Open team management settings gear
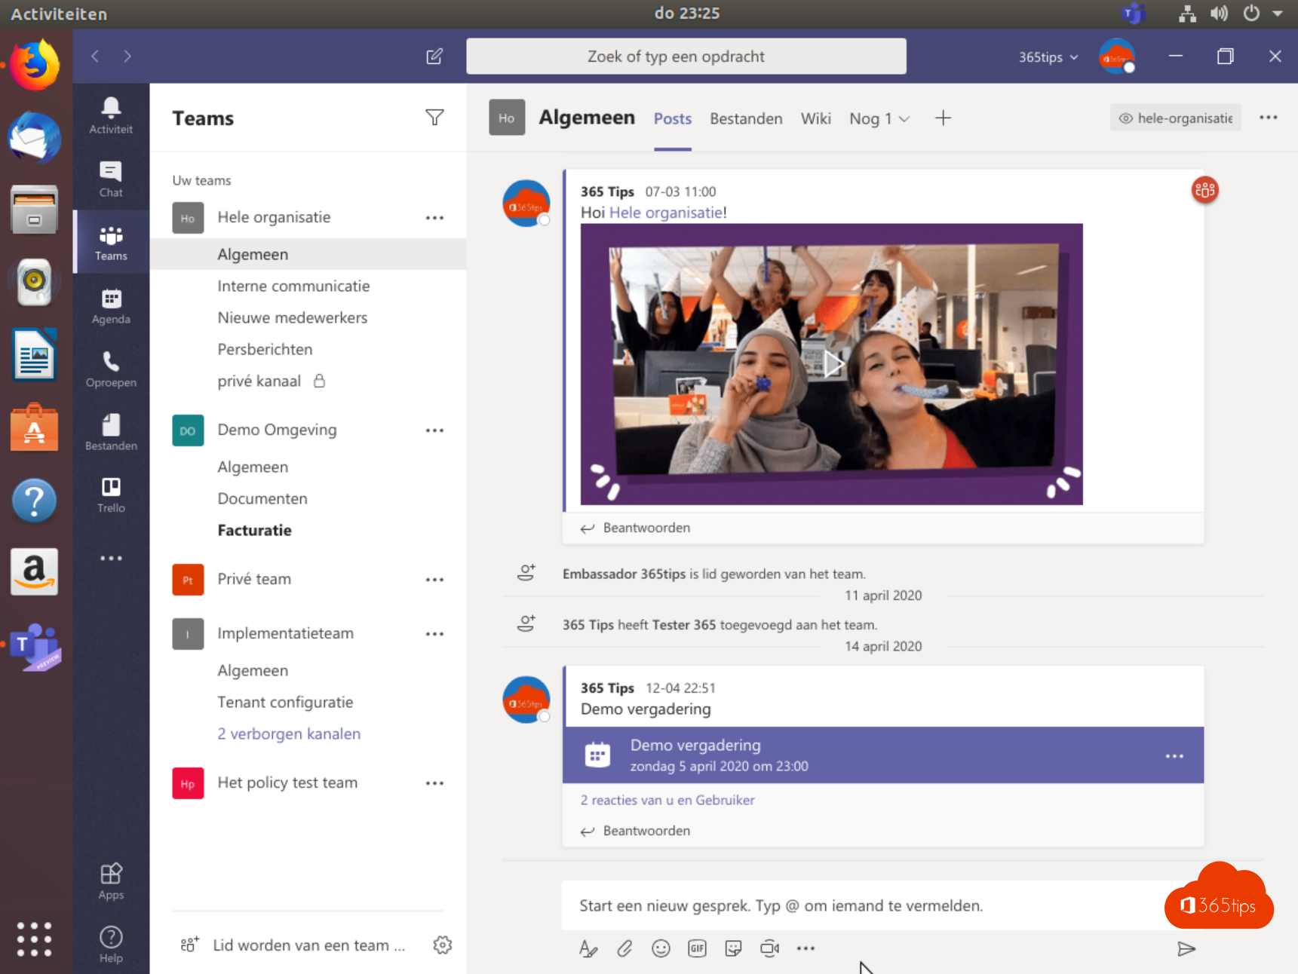 443,945
